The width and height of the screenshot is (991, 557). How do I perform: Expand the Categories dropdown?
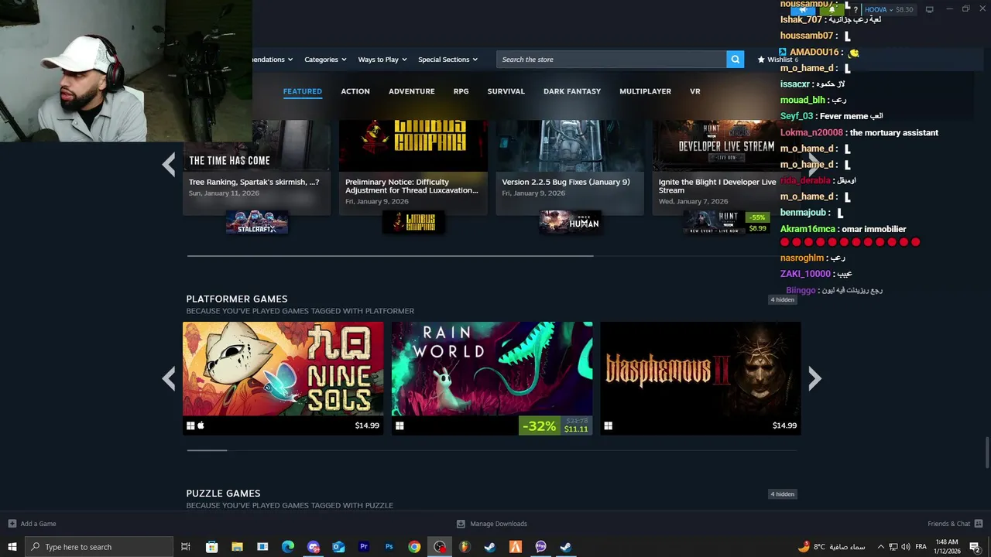[x=325, y=60]
